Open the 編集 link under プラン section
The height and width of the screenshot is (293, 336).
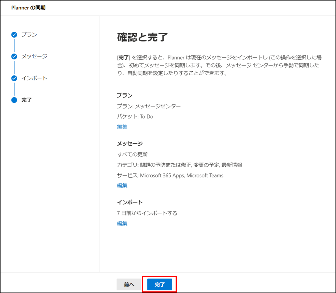click(122, 127)
